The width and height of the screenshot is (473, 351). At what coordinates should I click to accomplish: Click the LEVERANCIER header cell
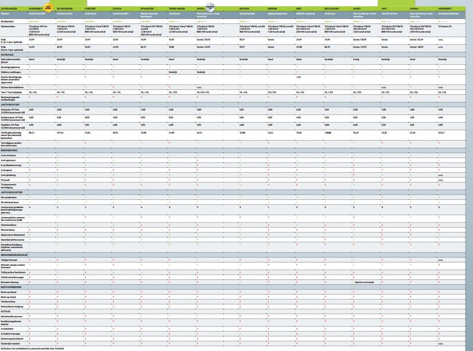point(9,9)
